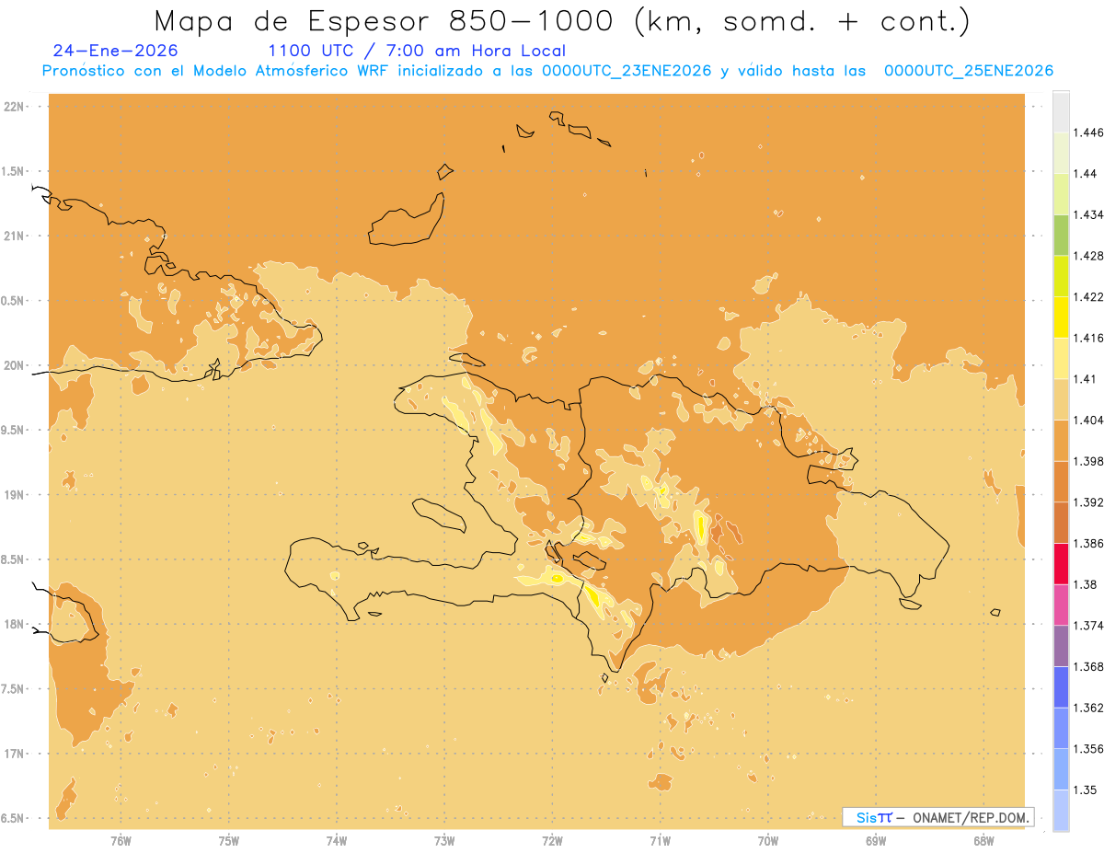Click the 'ONAMET/REP.DOM.' credit box
This screenshot has width=1104, height=853.
pyautogui.click(x=938, y=817)
